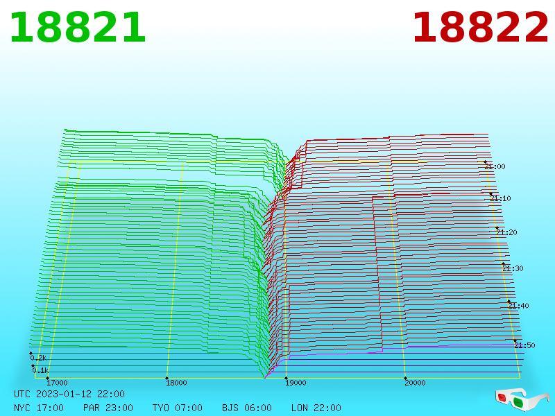Click the TYO 07:00 time
Screen dimensions: 555x416
(x=178, y=408)
